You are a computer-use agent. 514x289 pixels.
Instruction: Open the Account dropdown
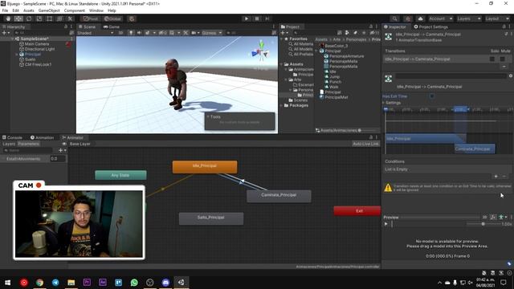click(x=441, y=18)
